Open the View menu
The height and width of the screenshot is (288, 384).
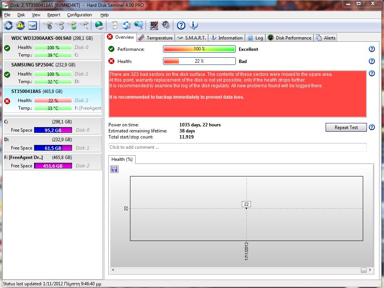point(36,15)
